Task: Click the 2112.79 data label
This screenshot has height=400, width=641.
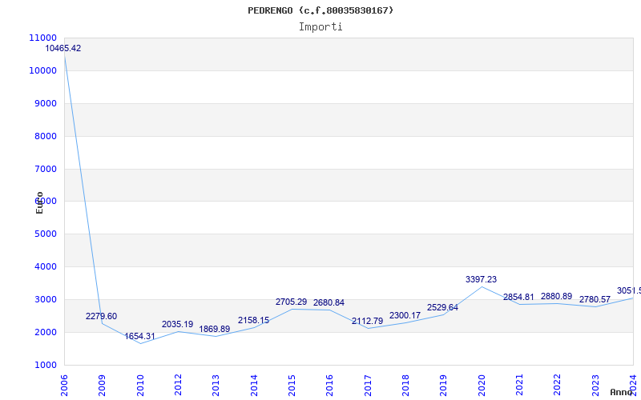Action: (368, 322)
